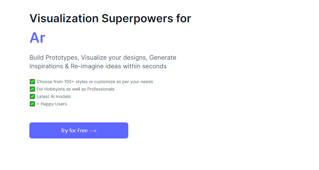The image size is (319, 170).
Task: Select the purple animated 'Ar' text
Action: point(37,38)
